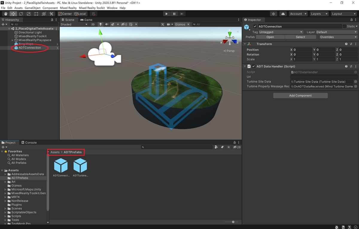
Task: Click the Play button
Action: 167,14
